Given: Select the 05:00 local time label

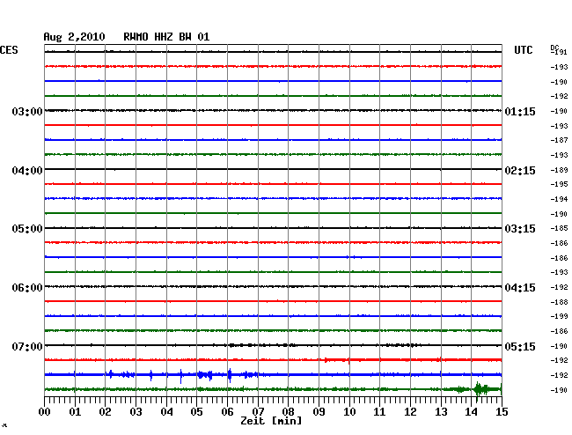Looking at the screenshot, I should click(x=27, y=228).
